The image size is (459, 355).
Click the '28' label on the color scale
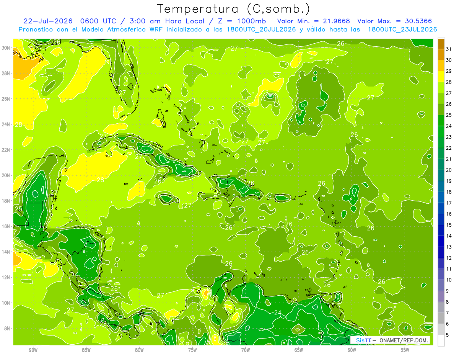coord(449,82)
